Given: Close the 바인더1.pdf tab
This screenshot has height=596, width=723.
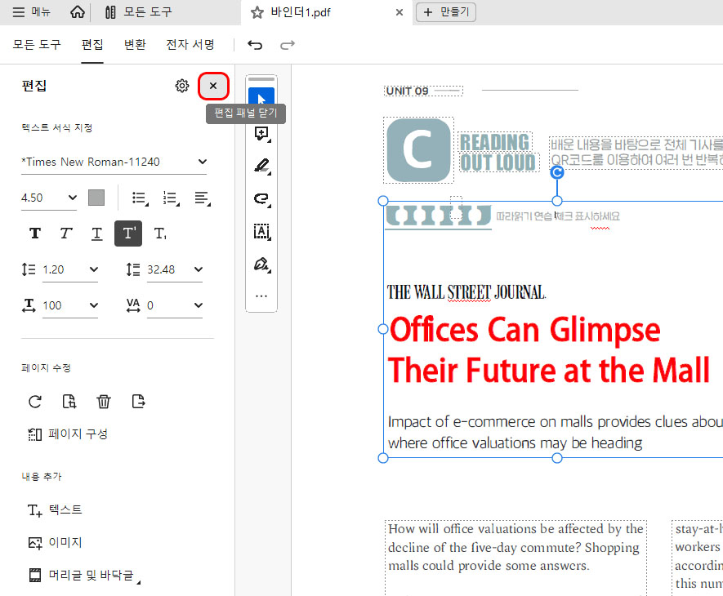Looking at the screenshot, I should pyautogui.click(x=399, y=12).
